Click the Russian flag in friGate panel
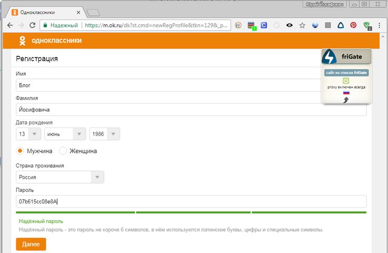Viewport: 388px width, 253px height. pyautogui.click(x=346, y=93)
